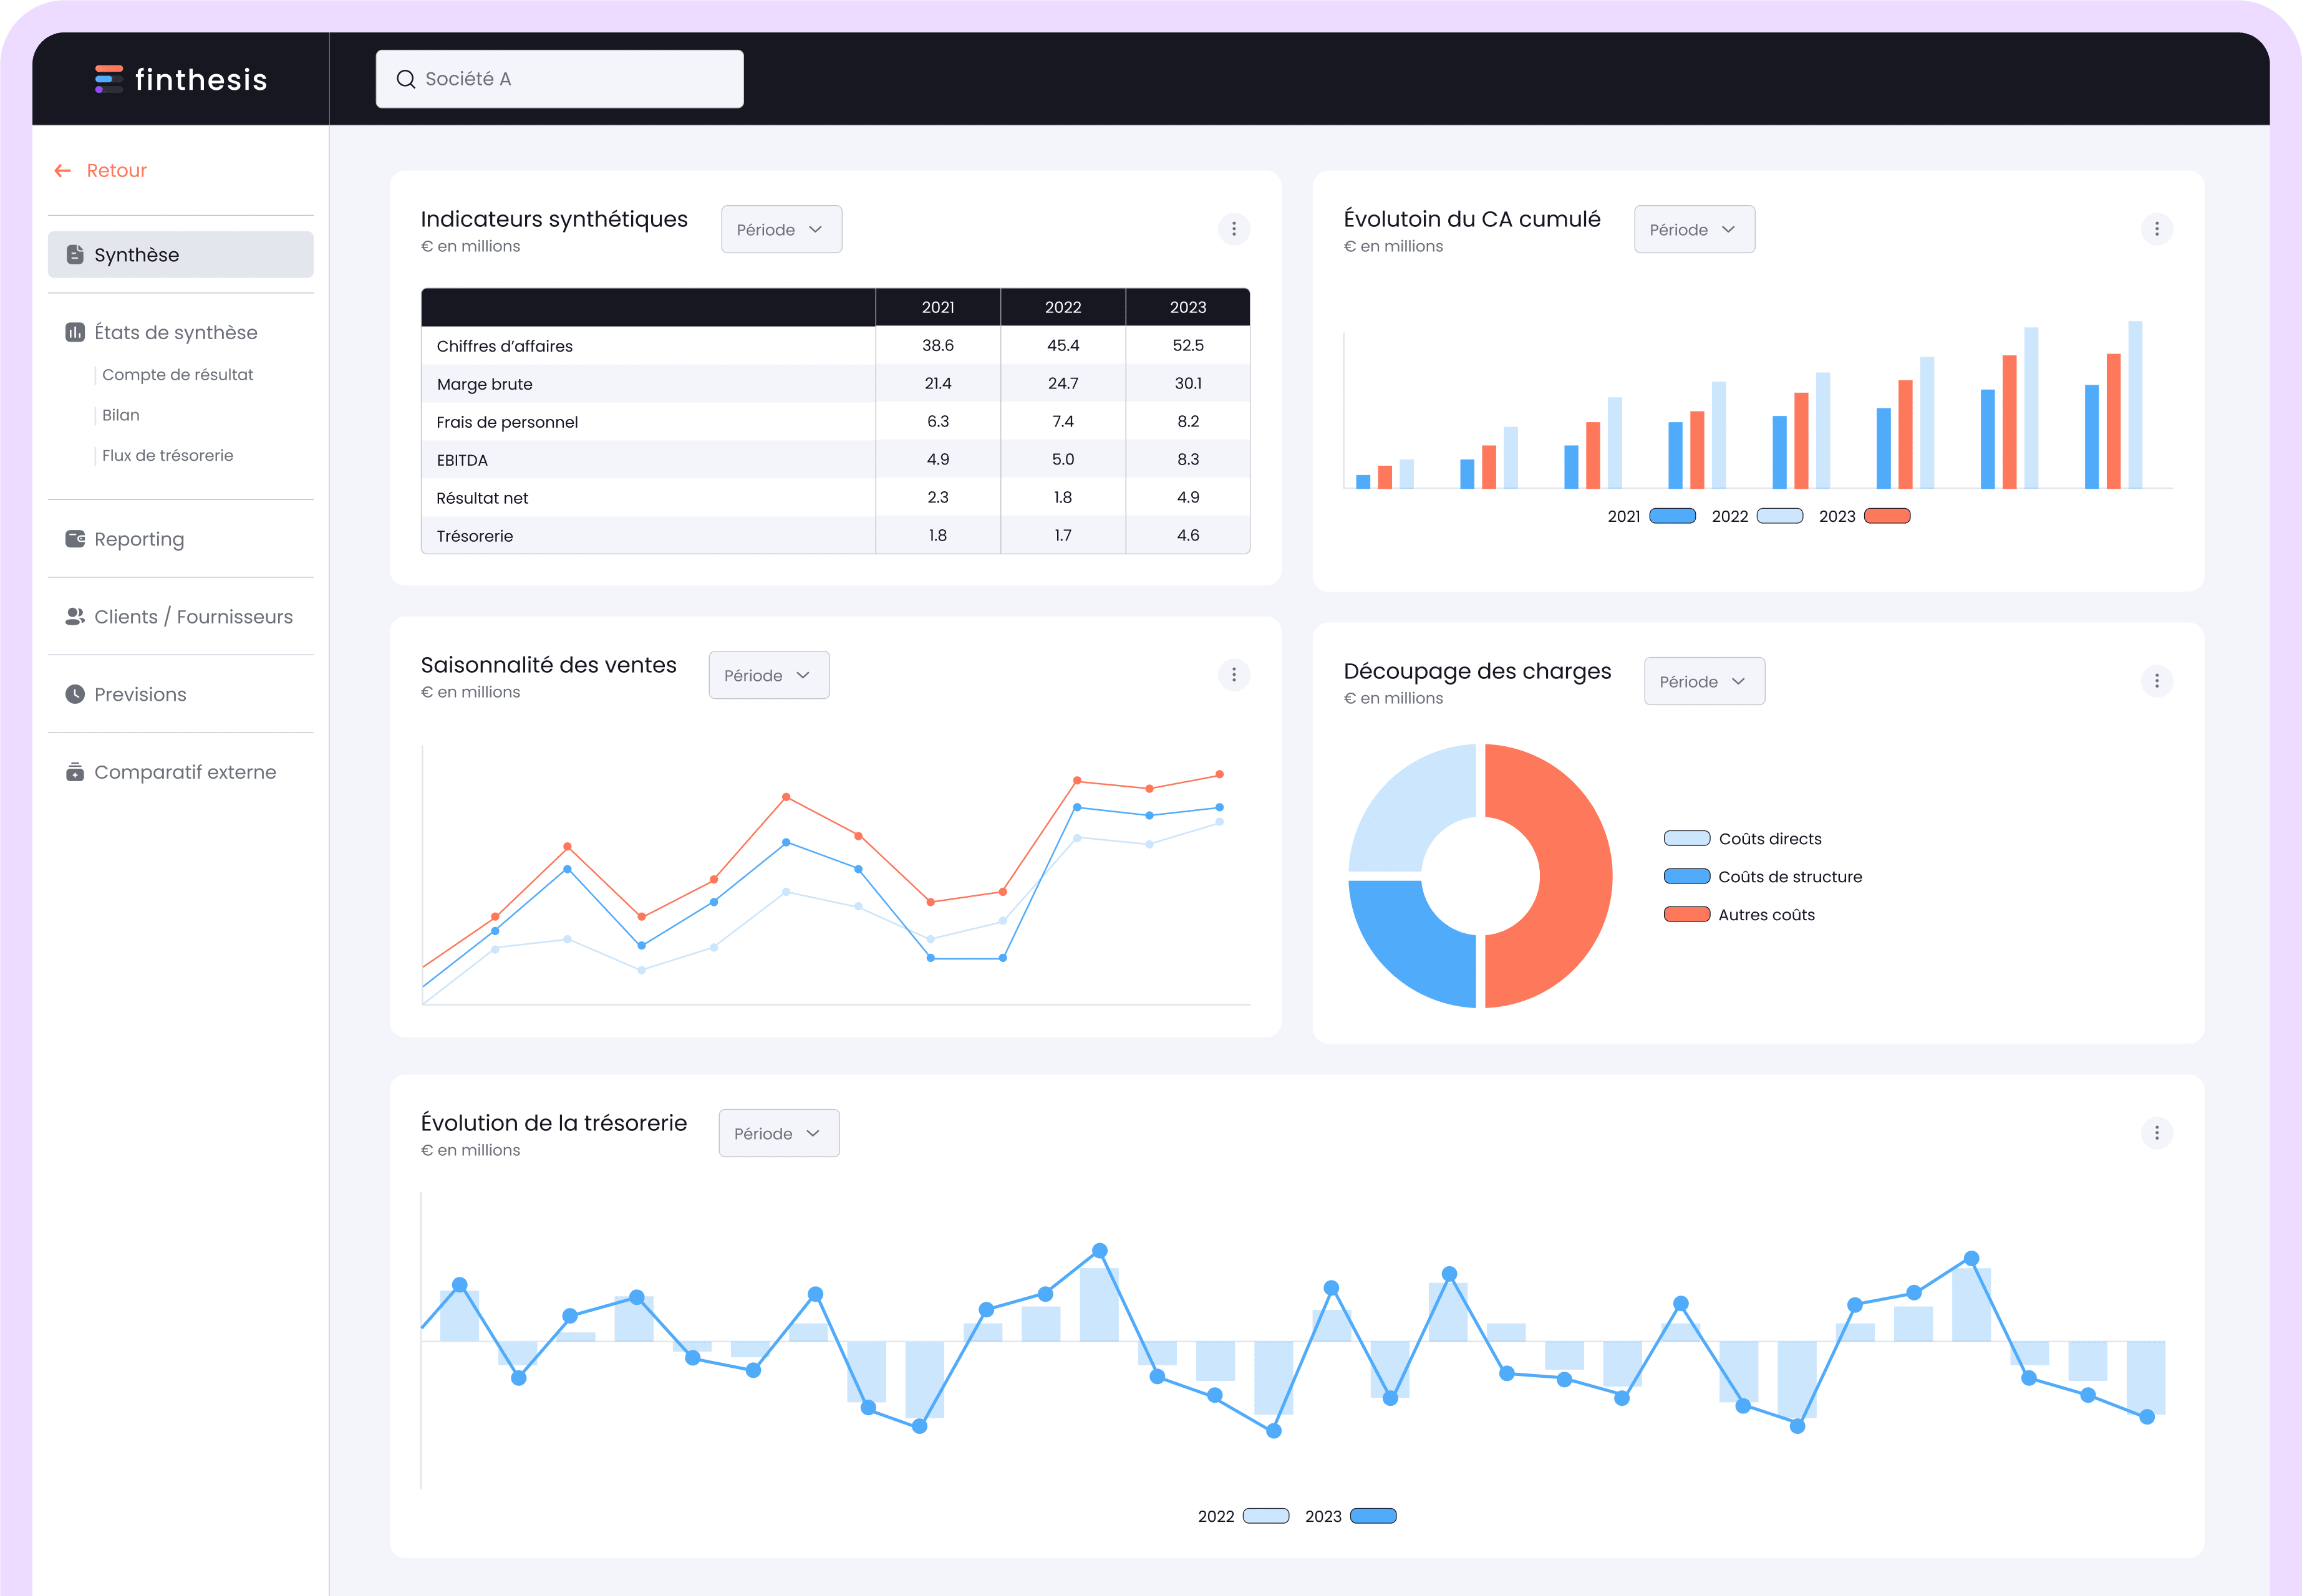Open options menu for Évolution de la trésorerie
The image size is (2302, 1596).
point(2156,1133)
